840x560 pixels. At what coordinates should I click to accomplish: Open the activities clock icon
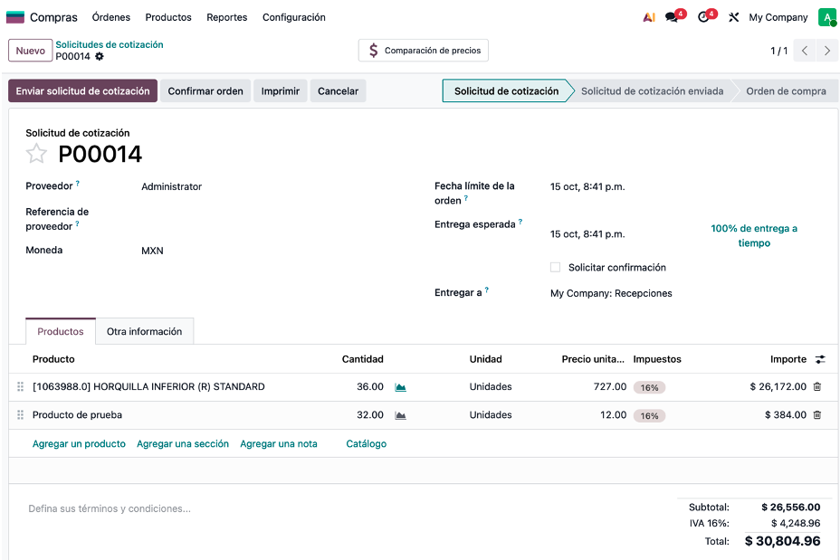703,17
